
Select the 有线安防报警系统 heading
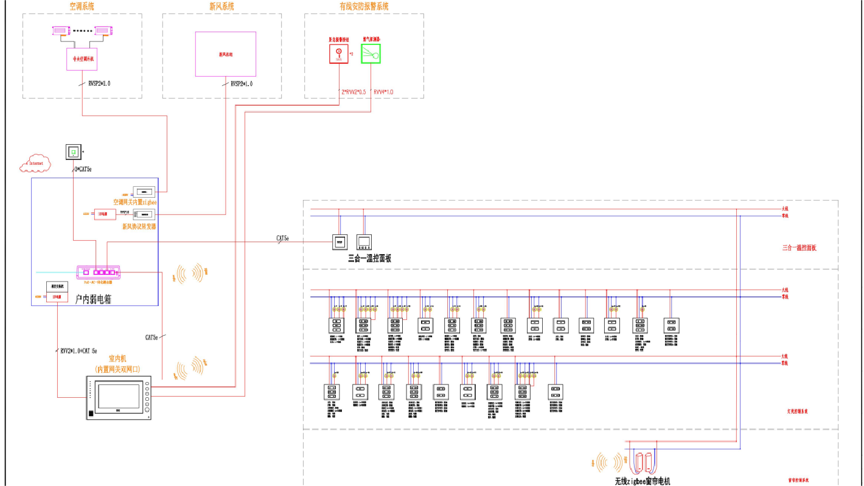[x=364, y=6]
